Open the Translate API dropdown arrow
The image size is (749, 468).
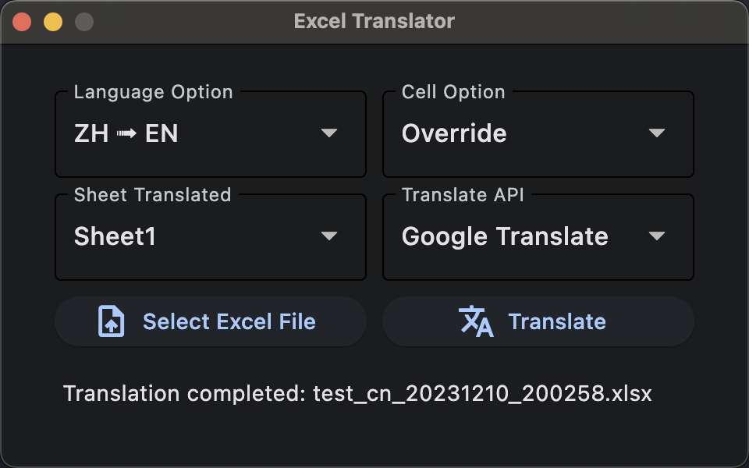[x=657, y=236]
